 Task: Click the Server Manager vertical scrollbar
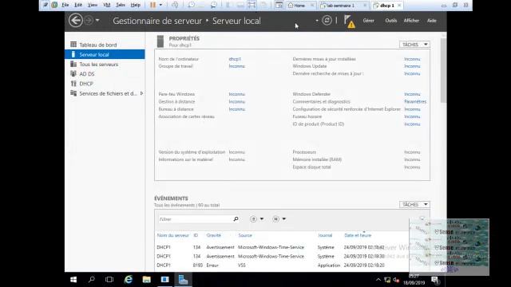click(443, 70)
